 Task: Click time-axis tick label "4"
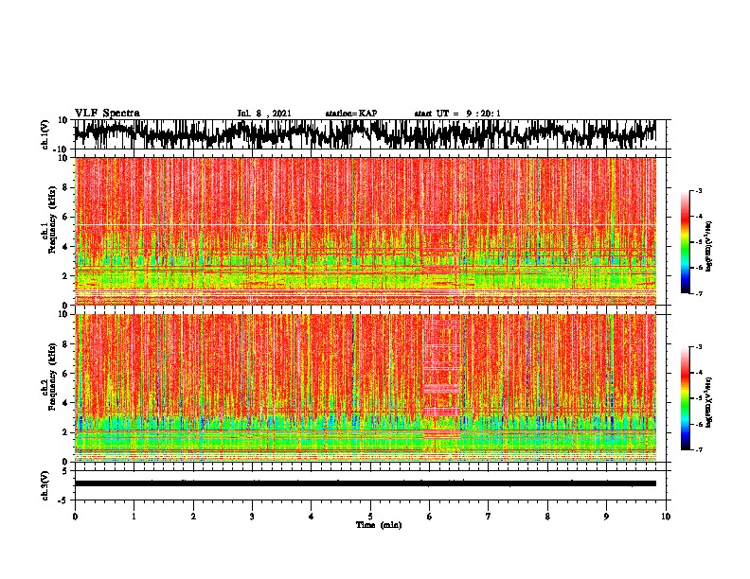(312, 517)
